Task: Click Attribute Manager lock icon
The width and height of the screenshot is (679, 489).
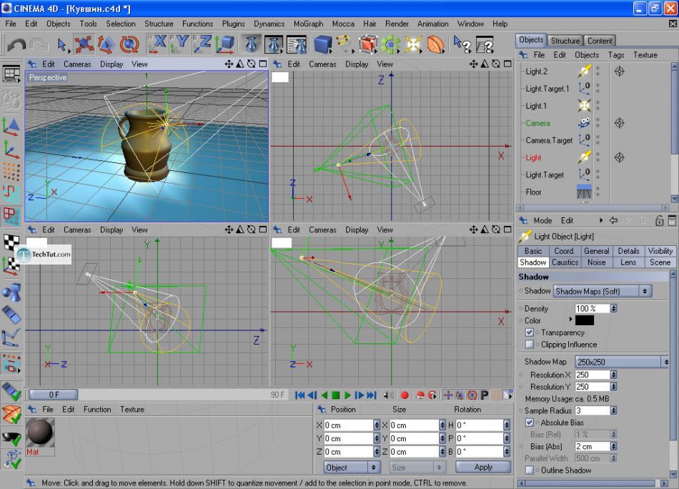Action: tap(659, 220)
